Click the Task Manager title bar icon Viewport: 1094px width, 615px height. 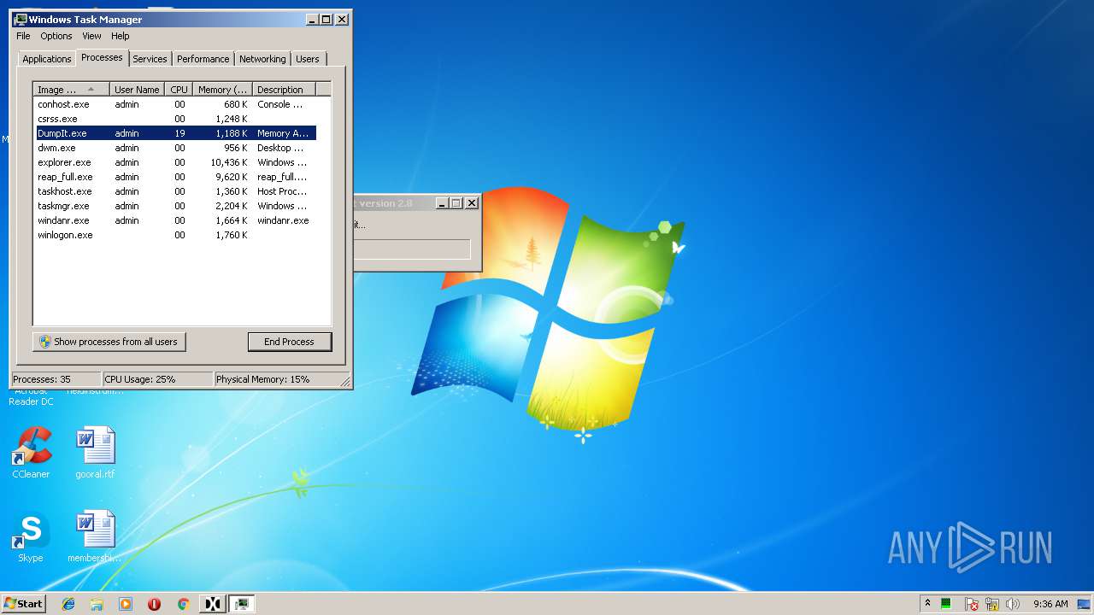pyautogui.click(x=21, y=19)
